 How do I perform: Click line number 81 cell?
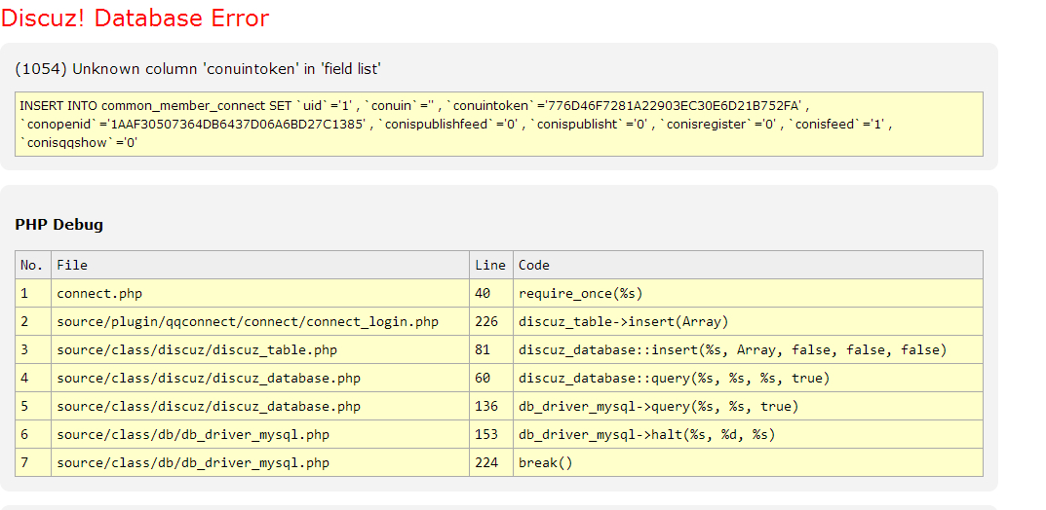(491, 349)
